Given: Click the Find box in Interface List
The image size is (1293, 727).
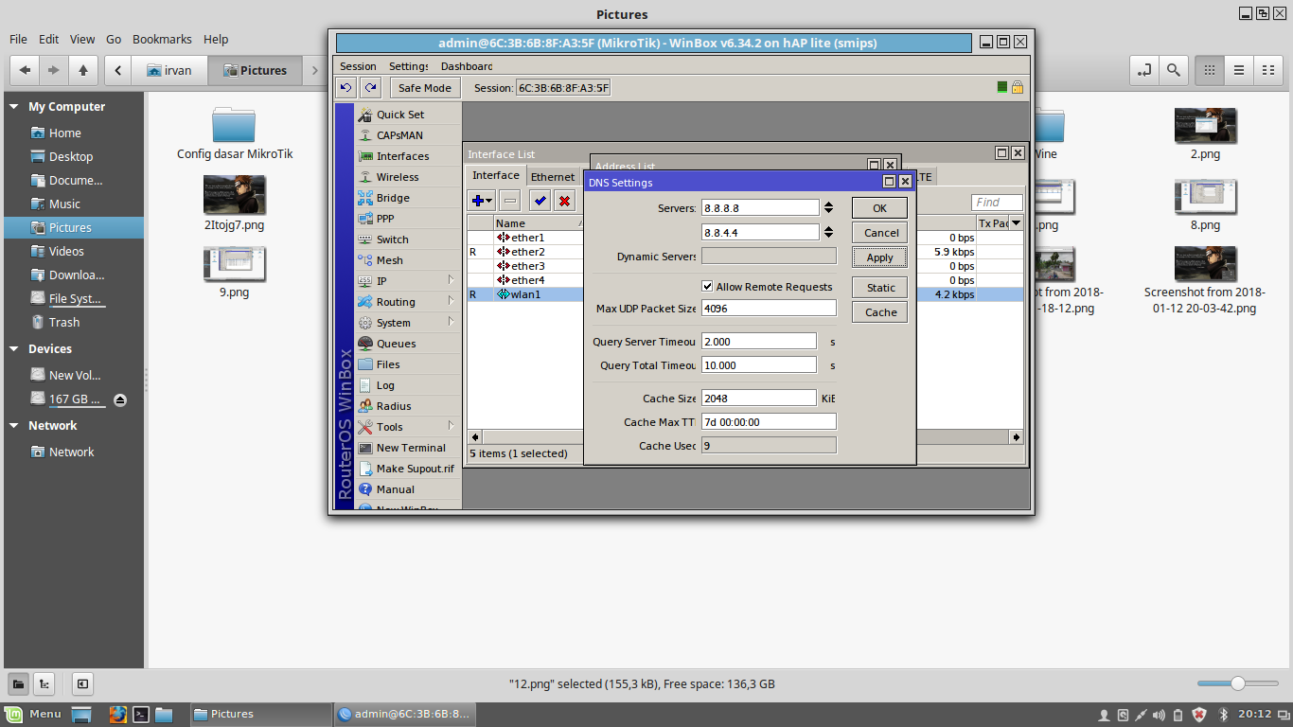Looking at the screenshot, I should tap(997, 202).
